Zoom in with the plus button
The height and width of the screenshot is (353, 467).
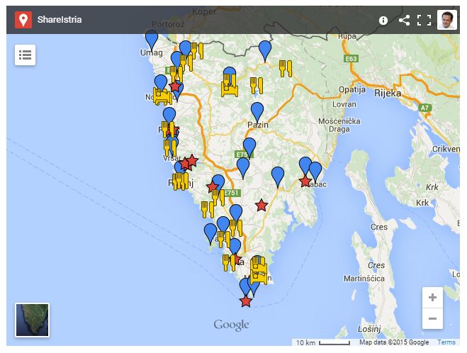(432, 297)
